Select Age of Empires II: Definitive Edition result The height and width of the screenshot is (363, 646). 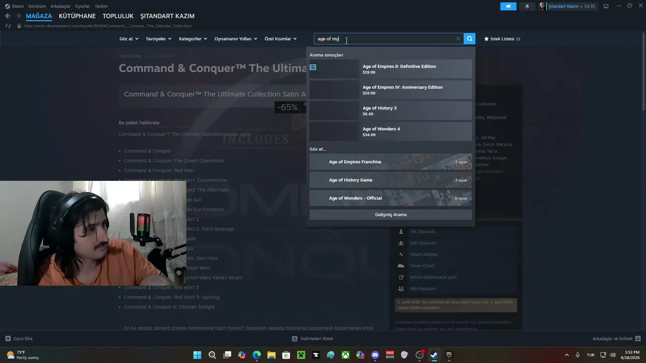click(391, 69)
